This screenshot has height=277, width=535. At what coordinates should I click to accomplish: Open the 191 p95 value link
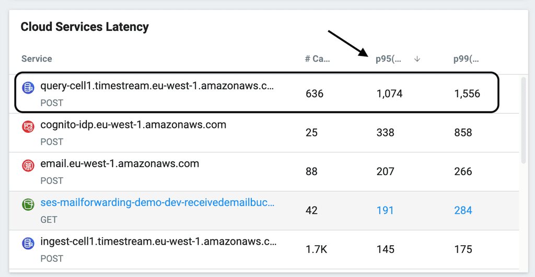coord(385,211)
